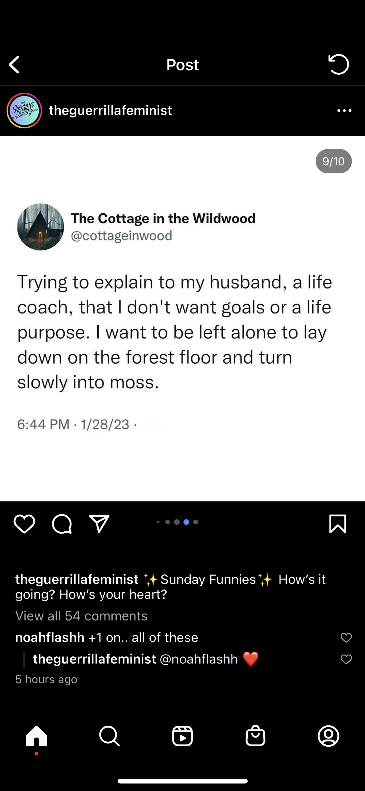Tap the back arrow icon
The height and width of the screenshot is (791, 365).
[14, 65]
